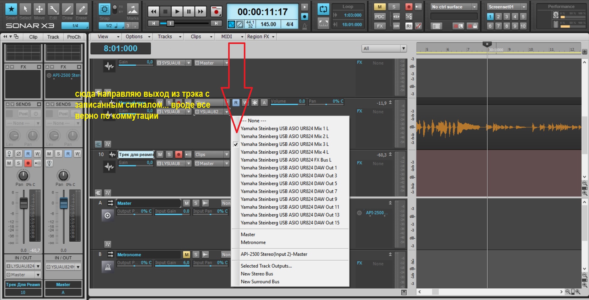Image resolution: width=589 pixels, height=300 pixels.
Task: Open the snap resolution 1/4 dropdown
Action: pos(75,26)
